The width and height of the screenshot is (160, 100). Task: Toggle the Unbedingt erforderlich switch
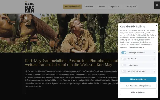[x=124, y=53]
